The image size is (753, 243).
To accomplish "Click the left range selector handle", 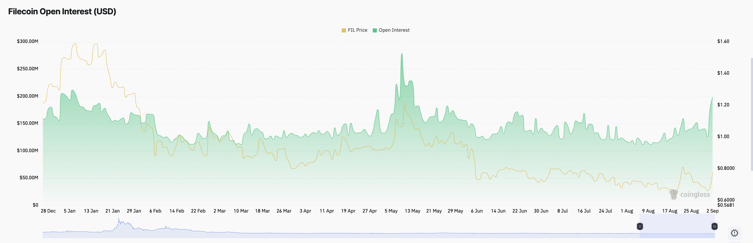I will [x=640, y=226].
